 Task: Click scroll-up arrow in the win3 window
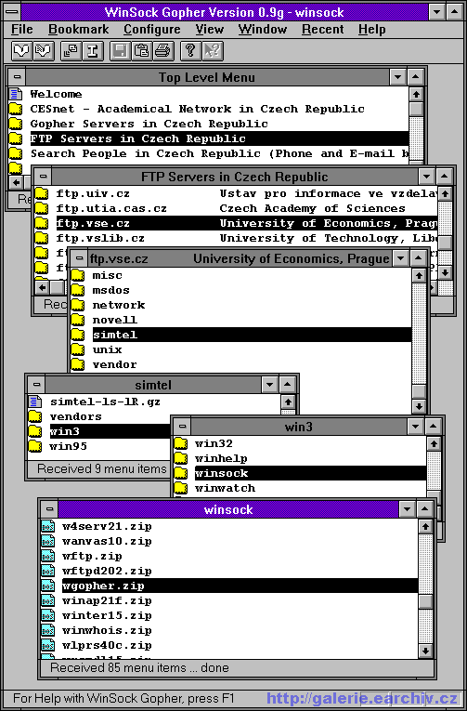[434, 444]
